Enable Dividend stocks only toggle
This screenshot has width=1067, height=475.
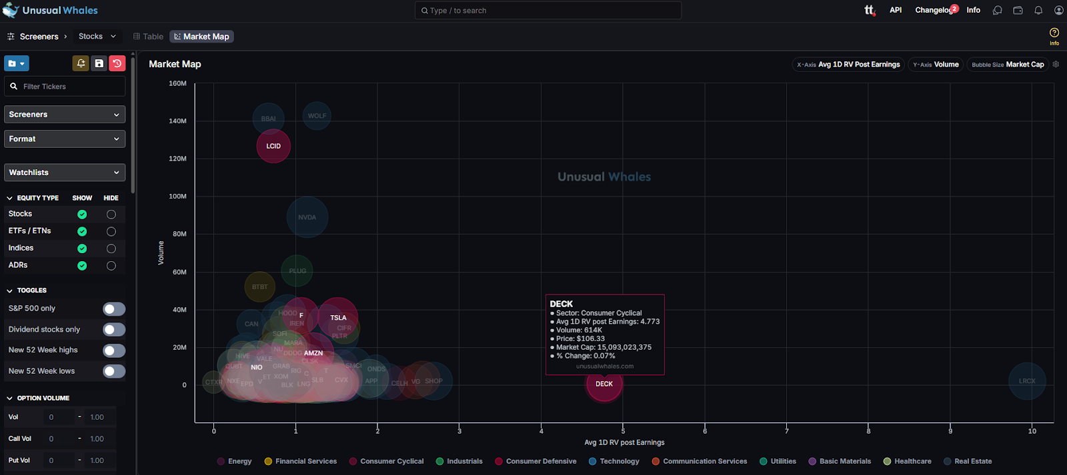(x=114, y=330)
